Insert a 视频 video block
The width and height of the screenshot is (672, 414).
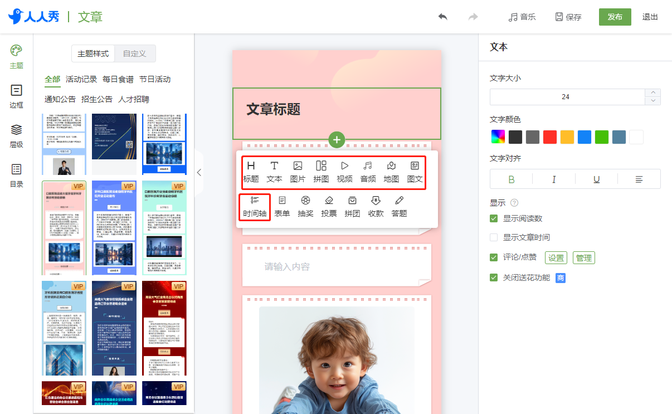pyautogui.click(x=344, y=172)
